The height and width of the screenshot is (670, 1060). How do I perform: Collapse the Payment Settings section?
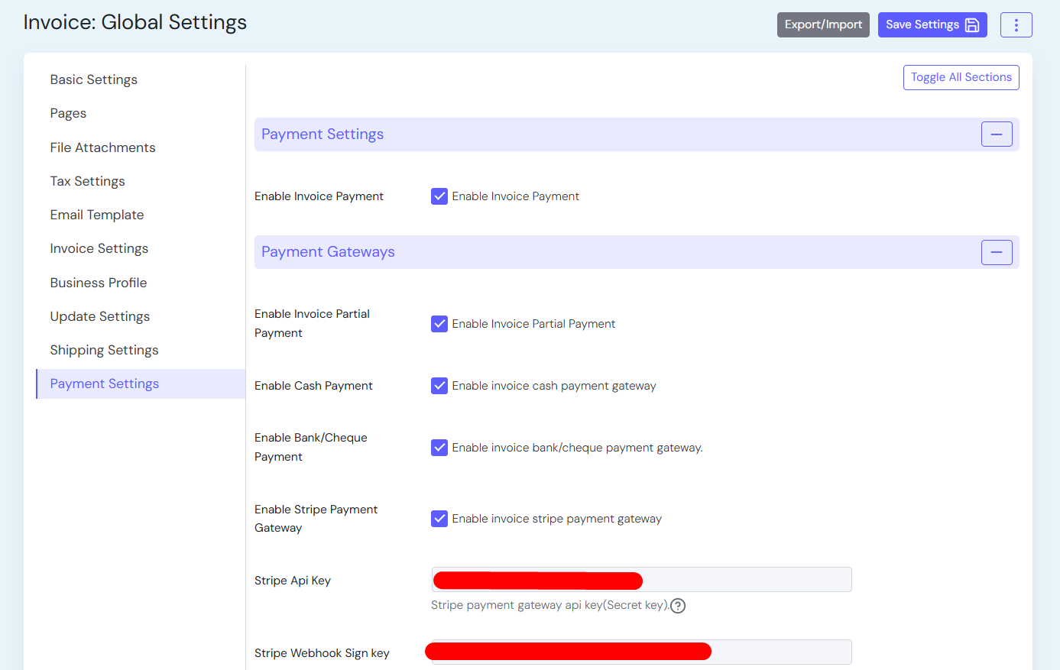click(x=996, y=134)
